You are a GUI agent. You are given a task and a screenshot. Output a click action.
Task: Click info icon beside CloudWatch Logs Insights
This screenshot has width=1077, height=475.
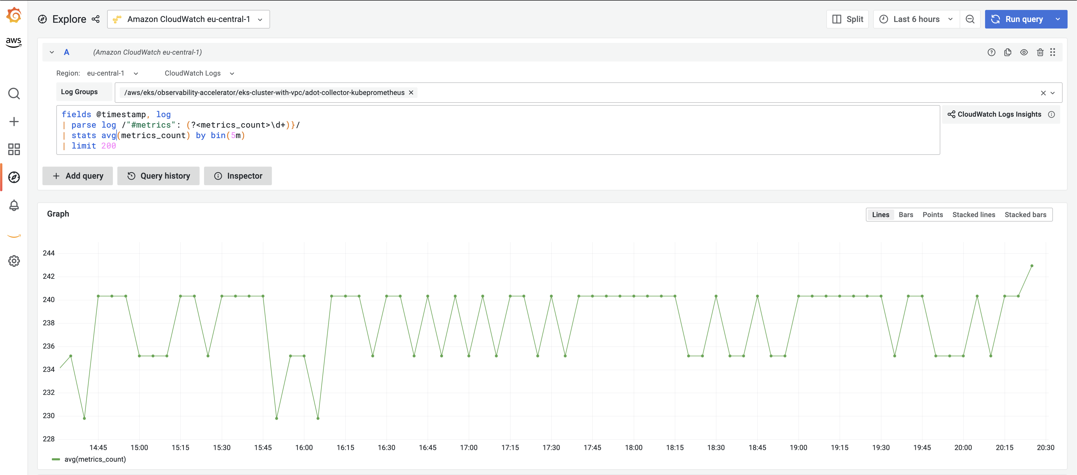point(1052,114)
